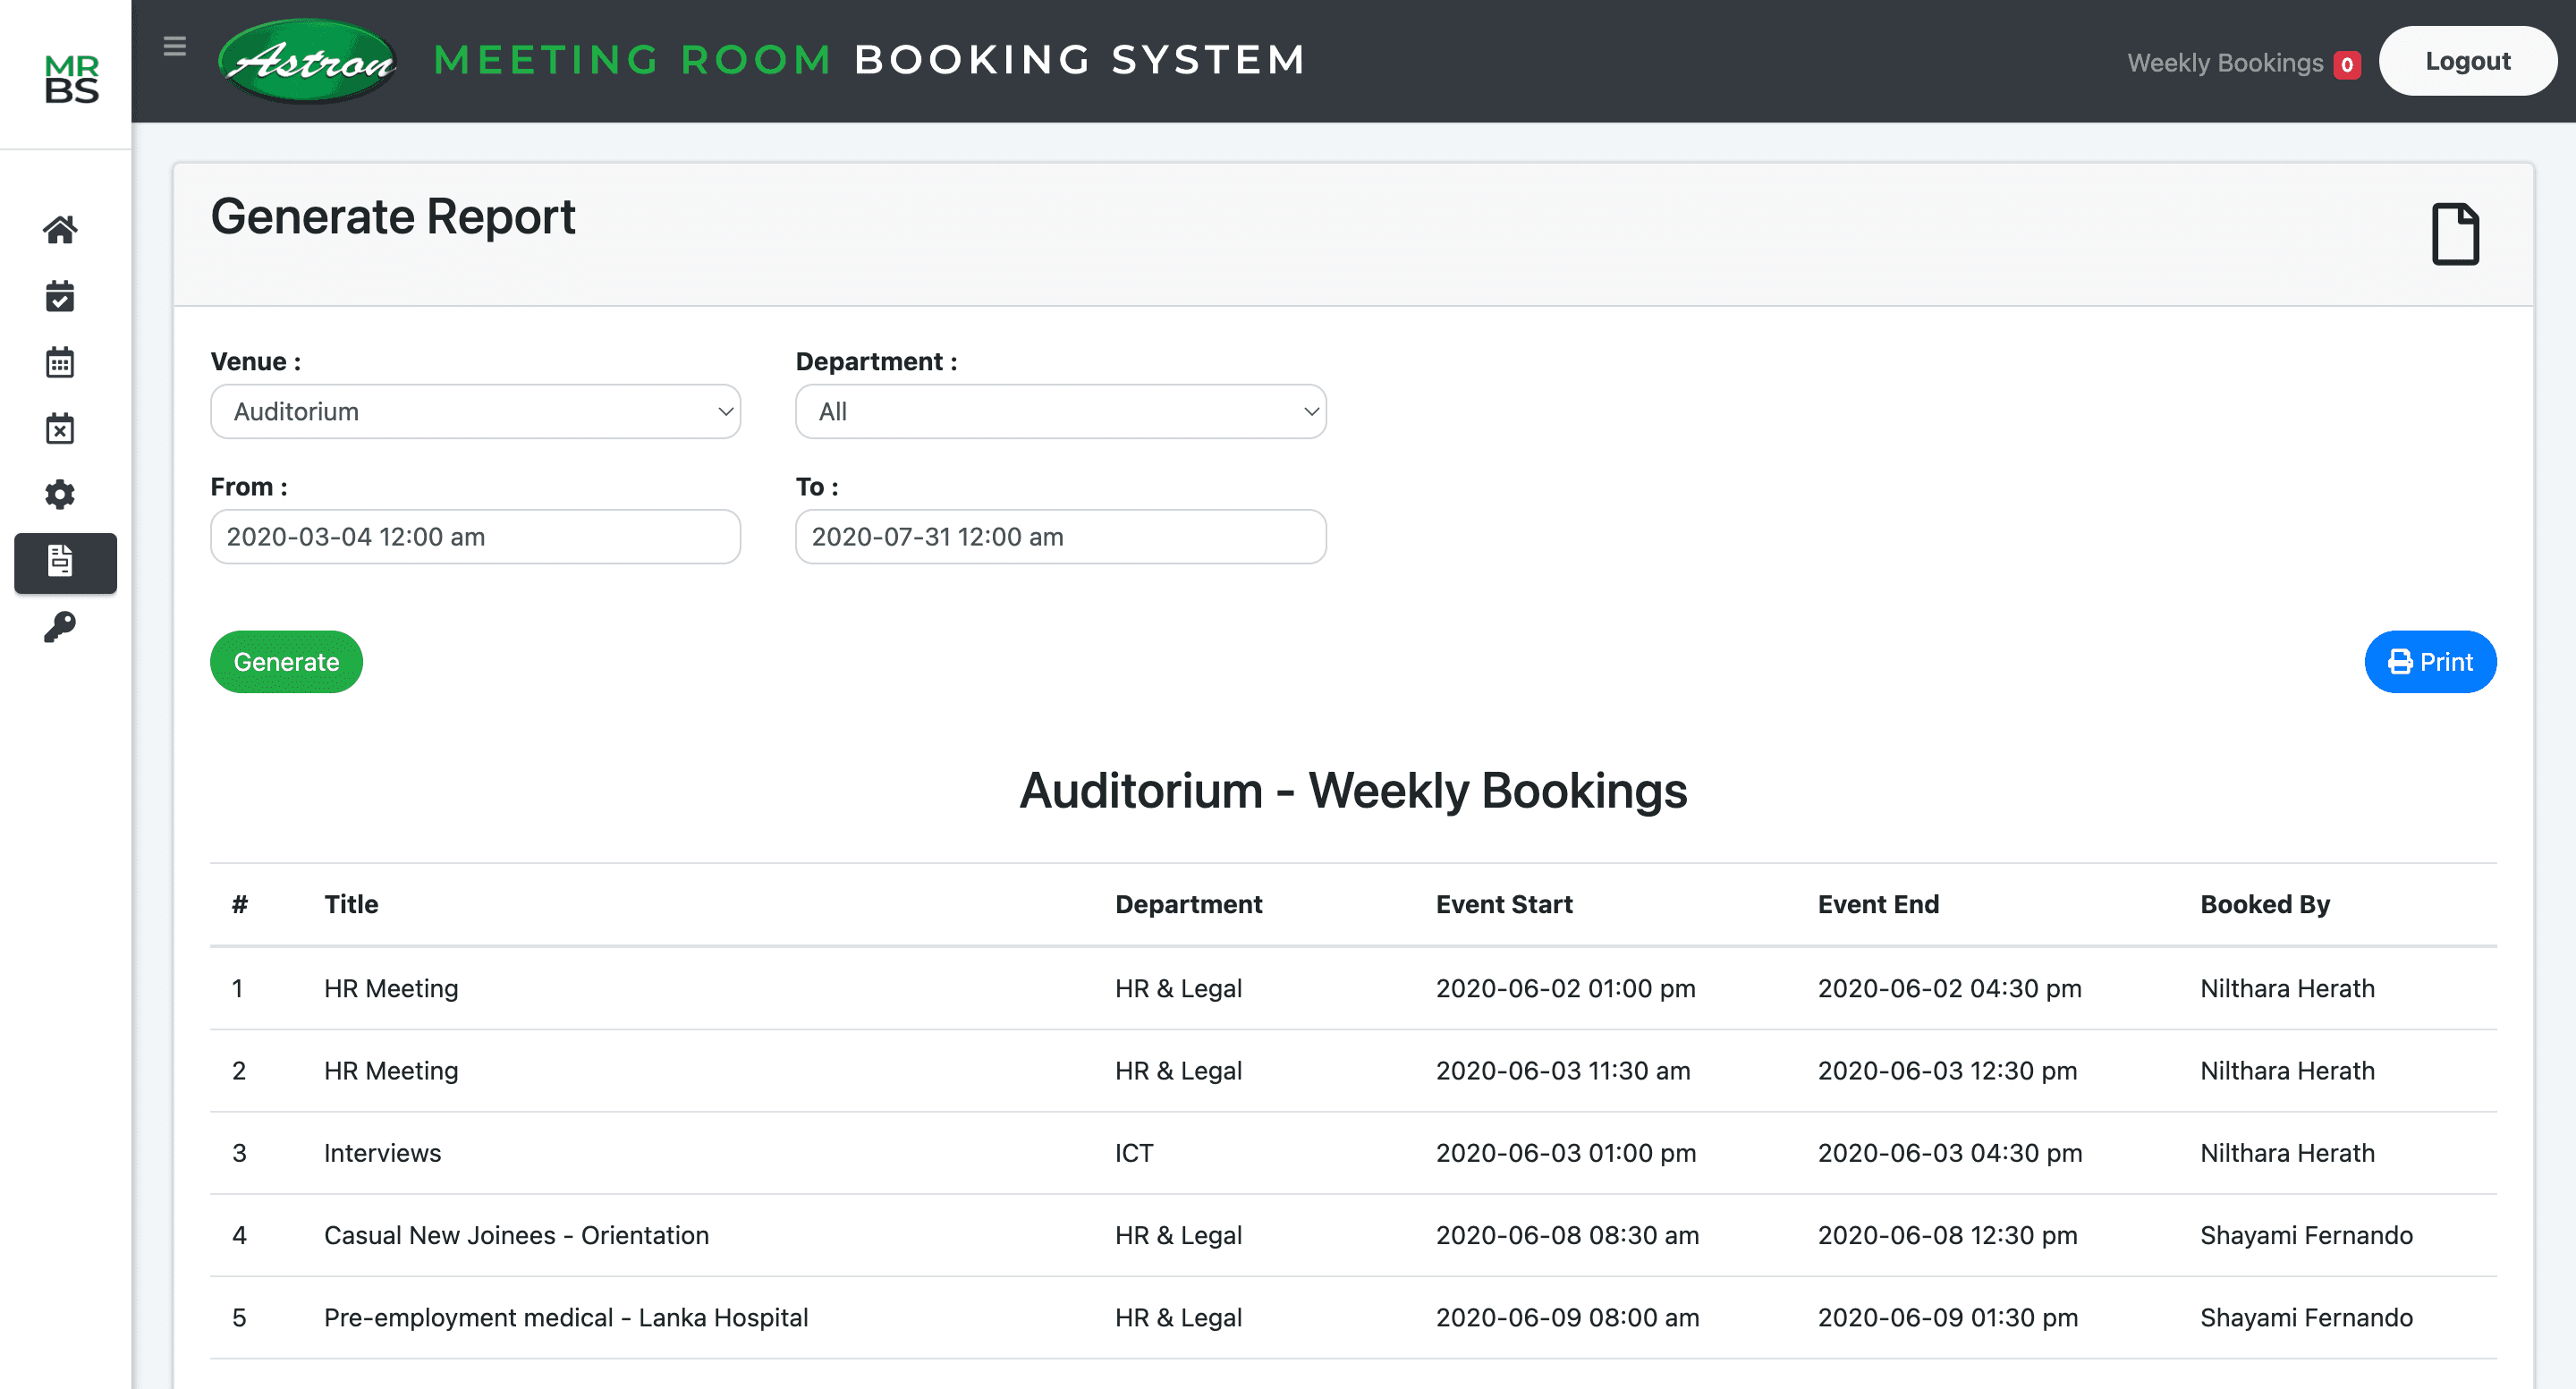This screenshot has width=2576, height=1389.
Task: Click the To date input field
Action: 1060,537
